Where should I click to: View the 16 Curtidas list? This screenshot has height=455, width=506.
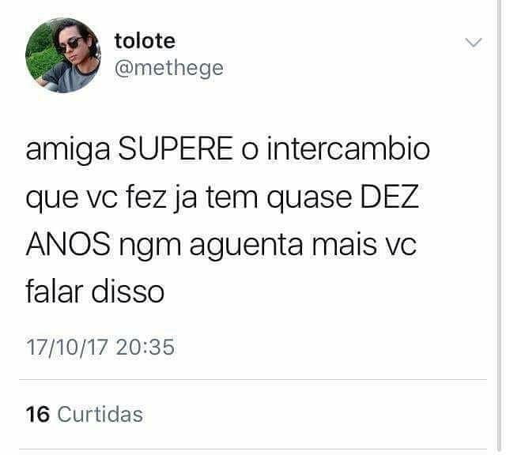(85, 414)
